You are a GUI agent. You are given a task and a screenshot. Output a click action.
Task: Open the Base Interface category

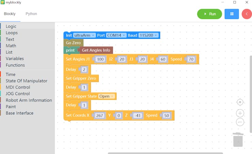[x=27, y=113]
